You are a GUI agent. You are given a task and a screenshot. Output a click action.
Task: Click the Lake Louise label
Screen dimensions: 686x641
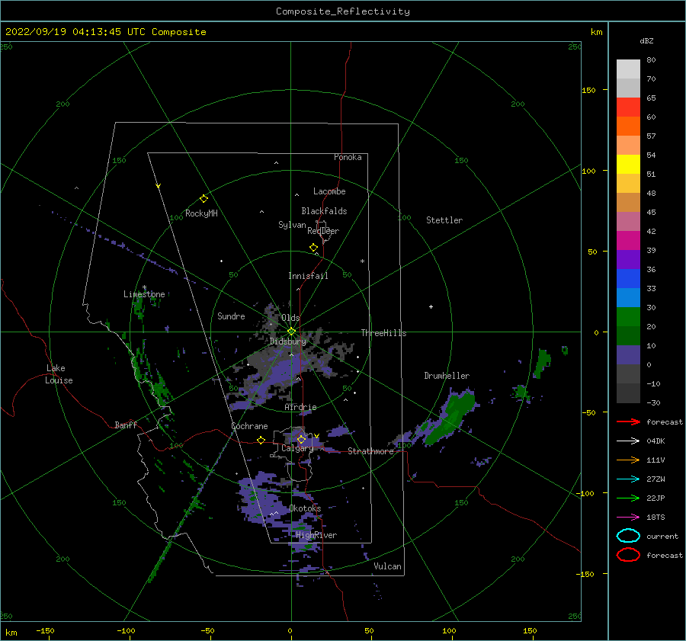click(x=59, y=374)
